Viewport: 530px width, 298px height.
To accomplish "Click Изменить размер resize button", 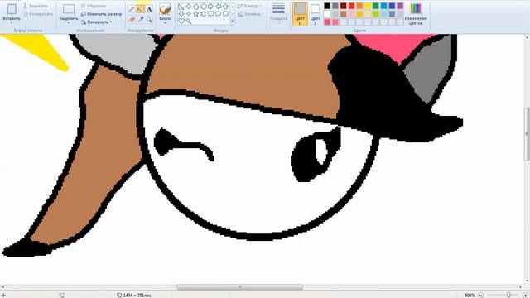I will tap(101, 14).
